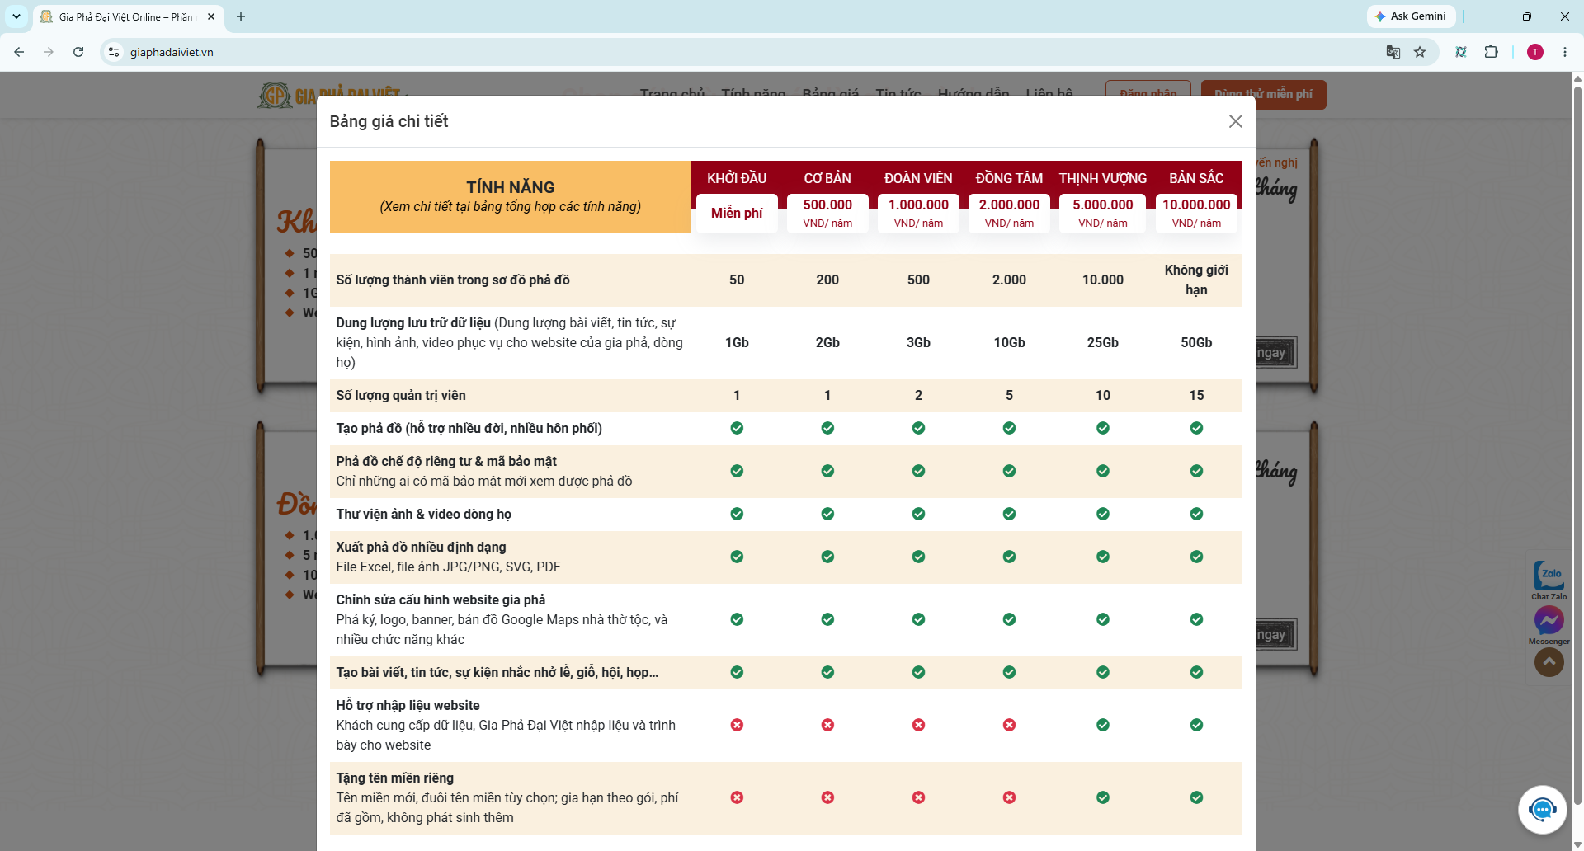The image size is (1584, 851).
Task: Click the Tặng tên miền riêng check under Bản sắc
Action: pos(1196,797)
